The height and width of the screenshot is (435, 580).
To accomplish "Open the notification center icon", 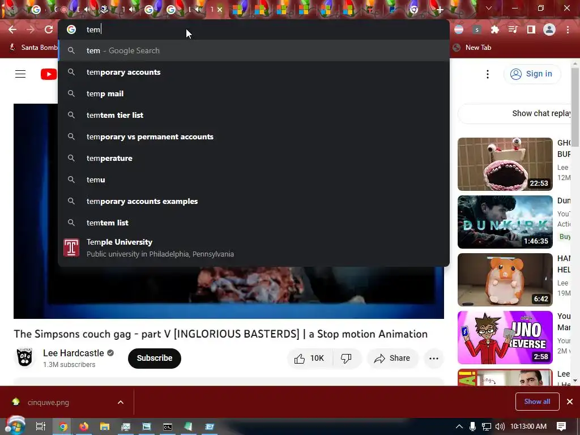I will pyautogui.click(x=561, y=427).
